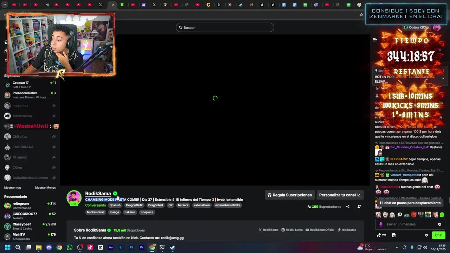Click the berserk tag
Image resolution: width=450 pixels, height=253 pixels.
183,205
